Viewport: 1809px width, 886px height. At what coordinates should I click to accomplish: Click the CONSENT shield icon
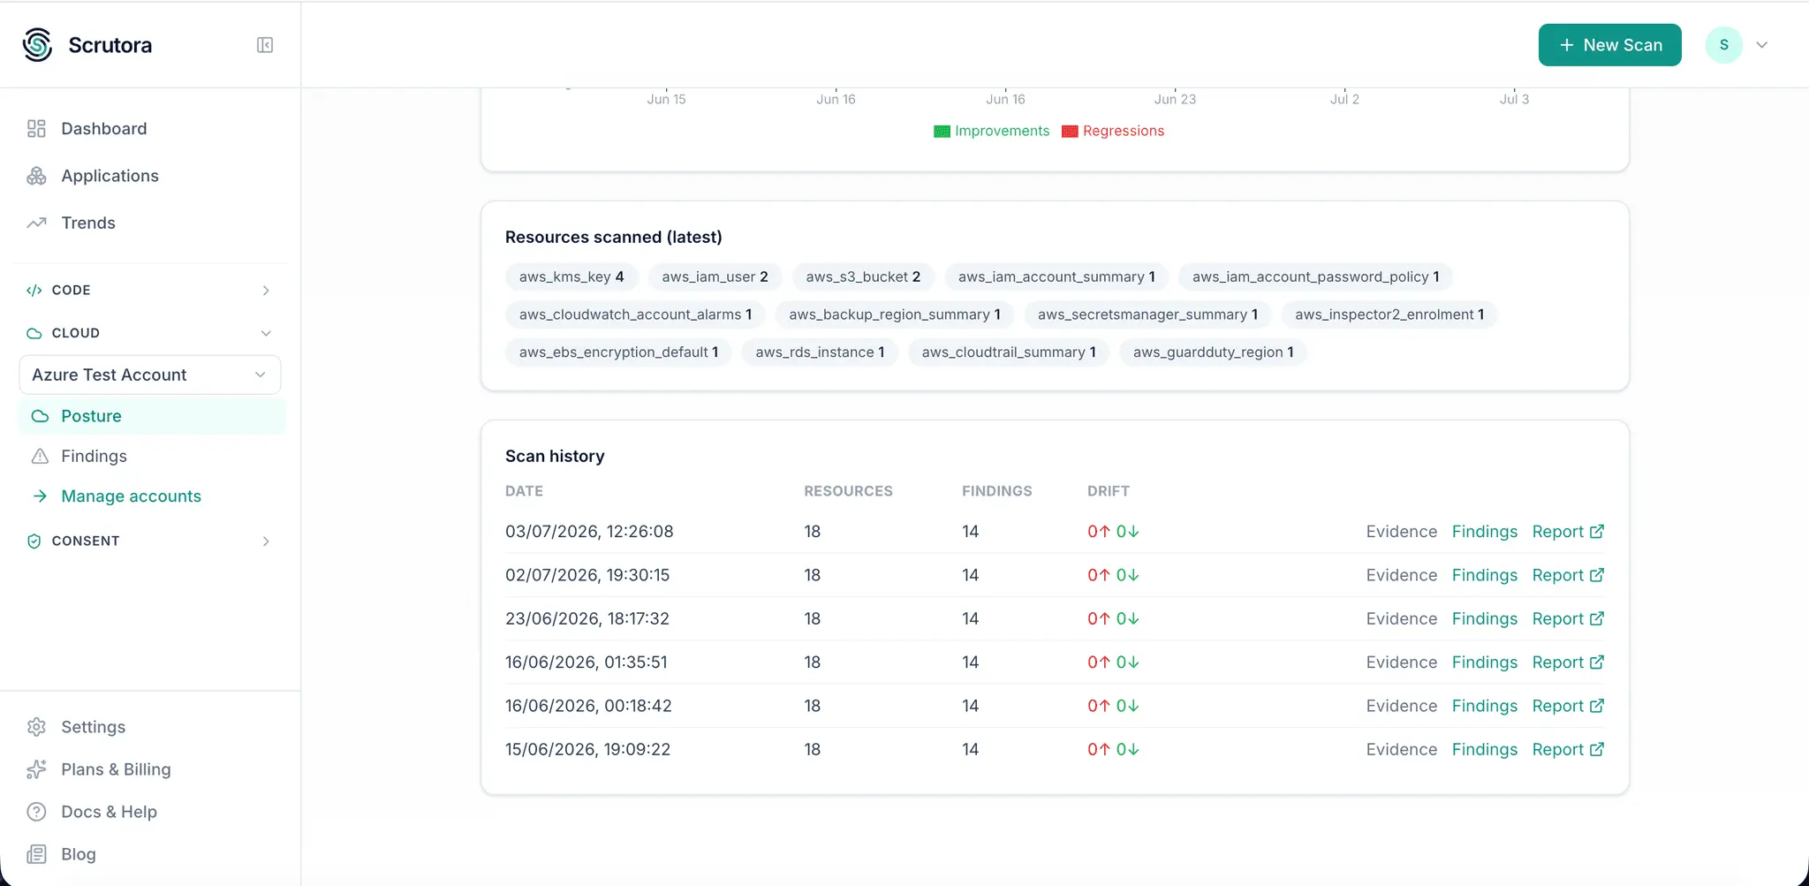(x=34, y=541)
